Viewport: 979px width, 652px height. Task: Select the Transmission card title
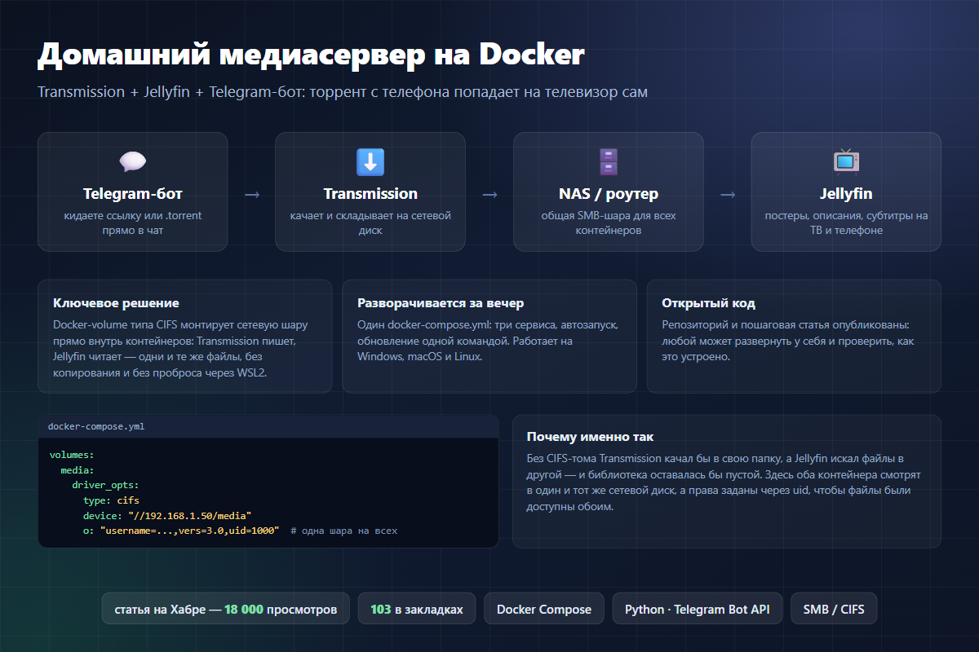pos(370,194)
